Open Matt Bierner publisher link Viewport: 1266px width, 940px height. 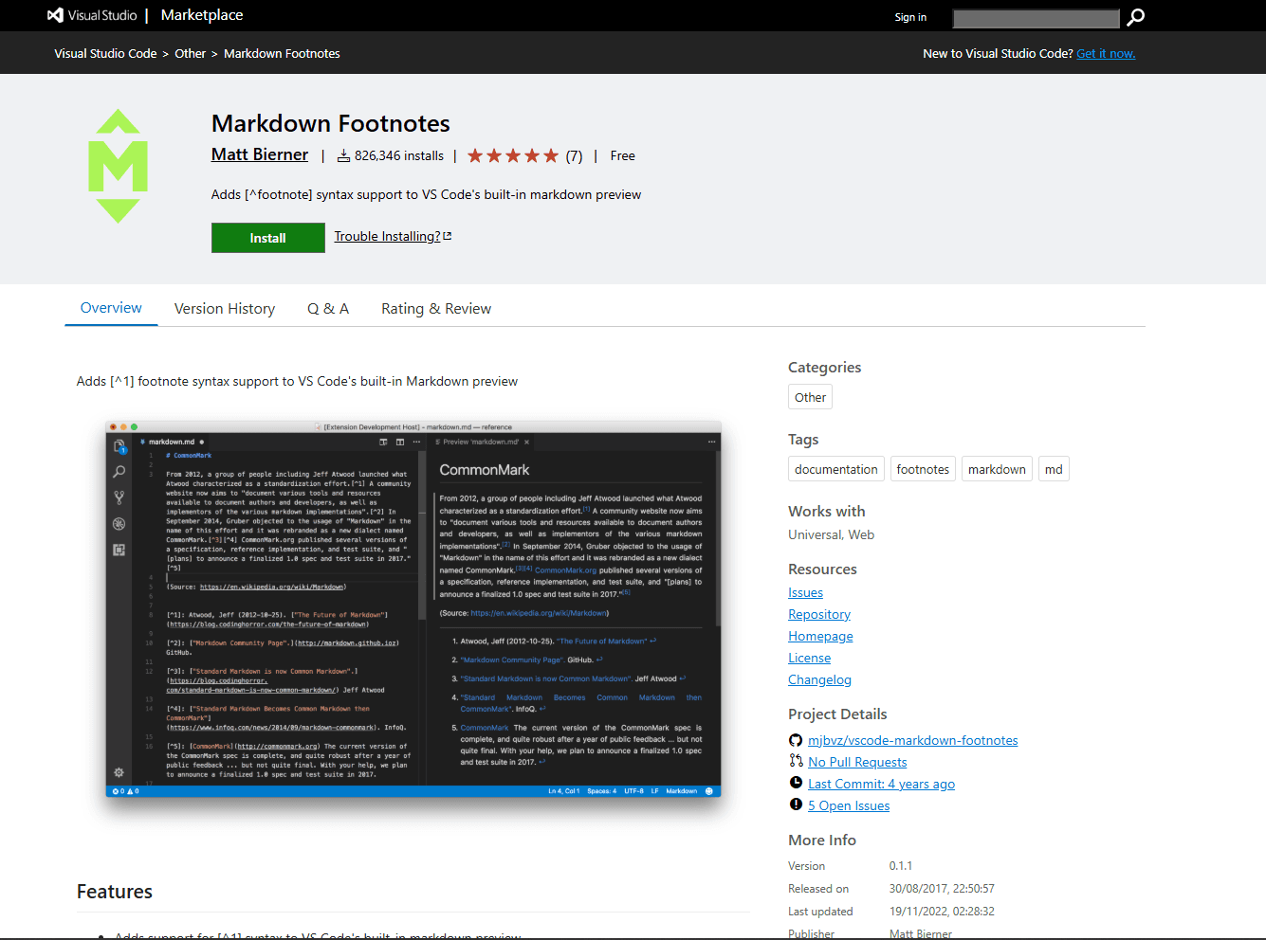click(260, 154)
